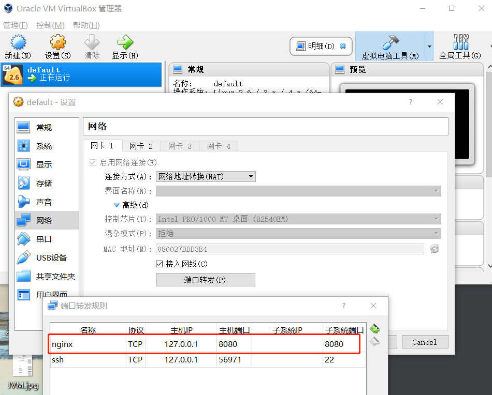Open Storage (存储) settings category
Screen dimensions: 492x395
tap(47, 183)
